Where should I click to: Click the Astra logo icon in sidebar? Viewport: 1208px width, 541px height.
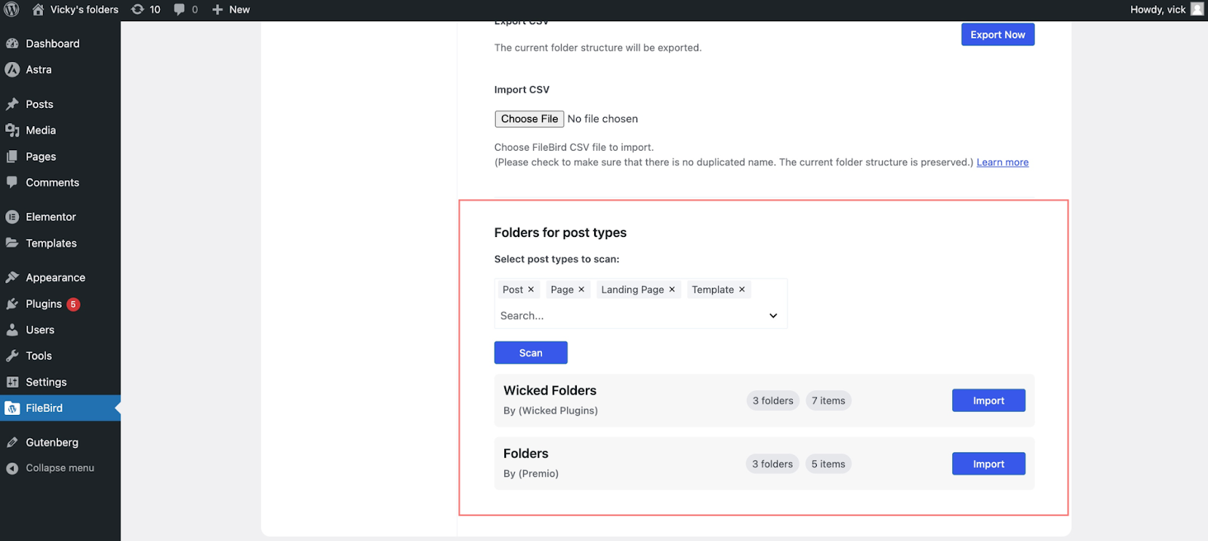(12, 69)
